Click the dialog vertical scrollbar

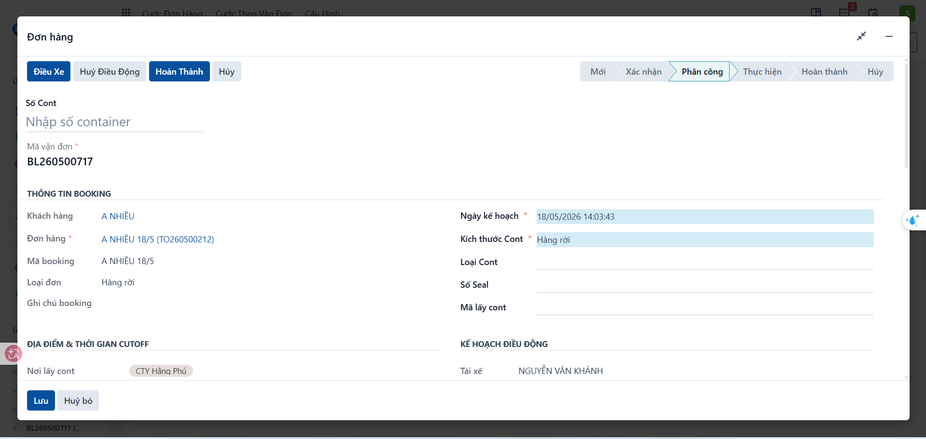[x=906, y=116]
